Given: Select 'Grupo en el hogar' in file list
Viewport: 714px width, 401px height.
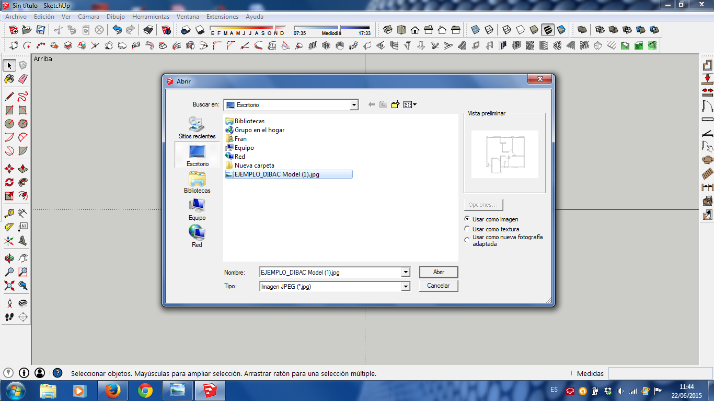Looking at the screenshot, I should 255,130.
